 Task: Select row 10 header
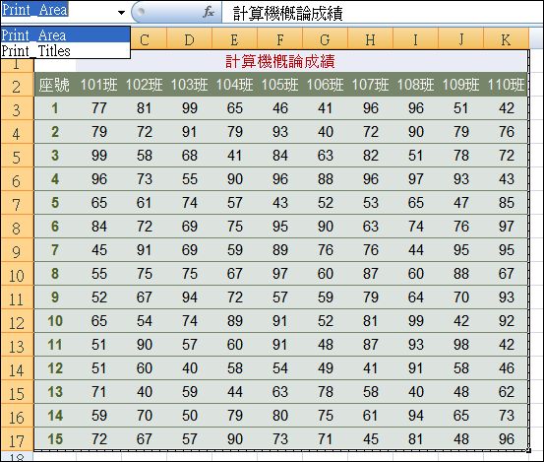point(17,274)
